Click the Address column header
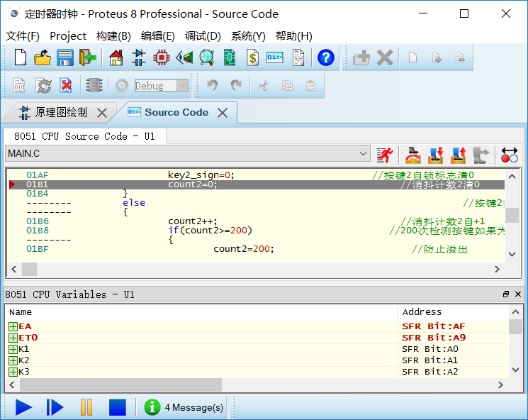 [x=453, y=311]
